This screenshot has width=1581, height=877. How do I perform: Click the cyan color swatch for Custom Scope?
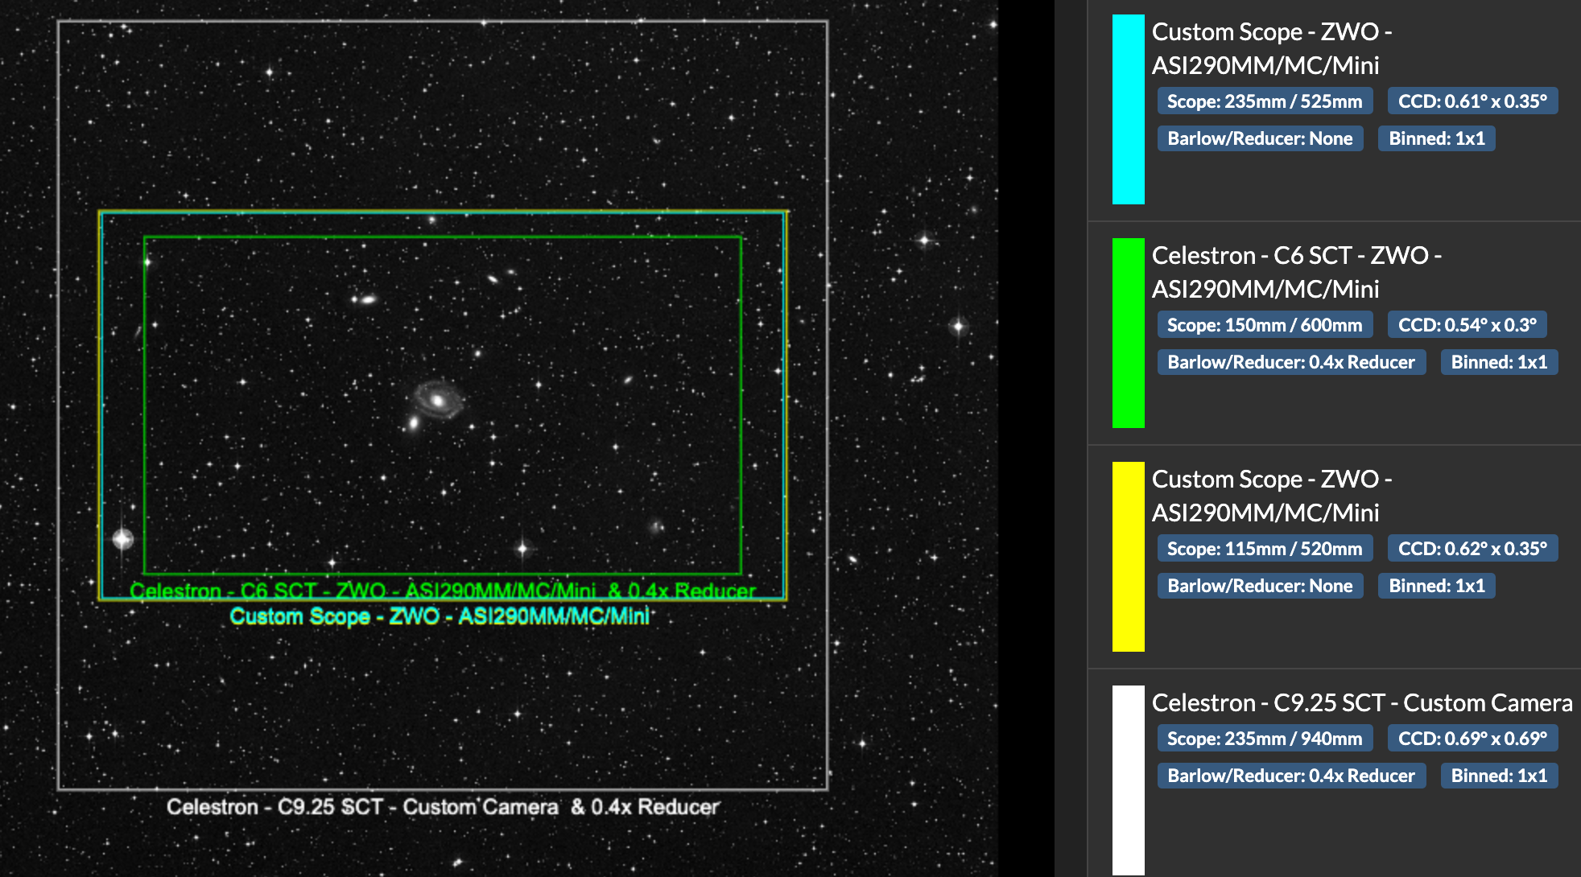click(x=1128, y=109)
